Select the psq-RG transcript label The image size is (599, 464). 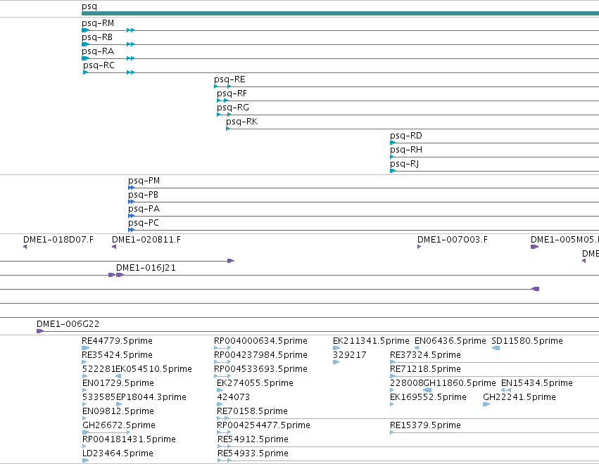[x=233, y=108]
